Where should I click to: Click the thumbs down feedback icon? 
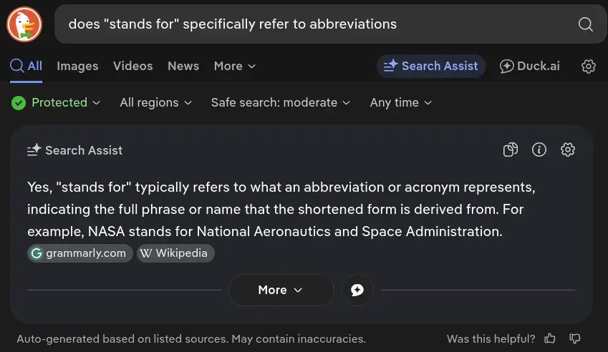pyautogui.click(x=574, y=338)
